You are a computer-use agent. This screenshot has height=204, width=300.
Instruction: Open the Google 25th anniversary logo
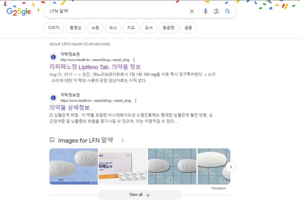tap(19, 12)
